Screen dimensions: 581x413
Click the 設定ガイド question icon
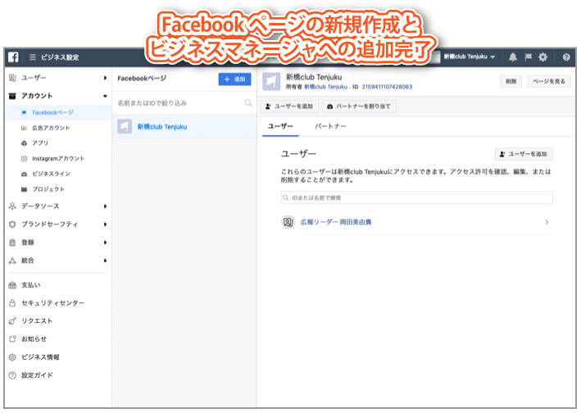pos(12,375)
